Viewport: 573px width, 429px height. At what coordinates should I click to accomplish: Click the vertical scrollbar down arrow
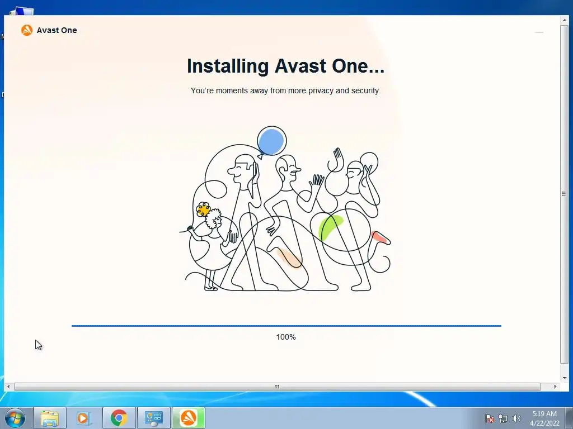[565, 378]
